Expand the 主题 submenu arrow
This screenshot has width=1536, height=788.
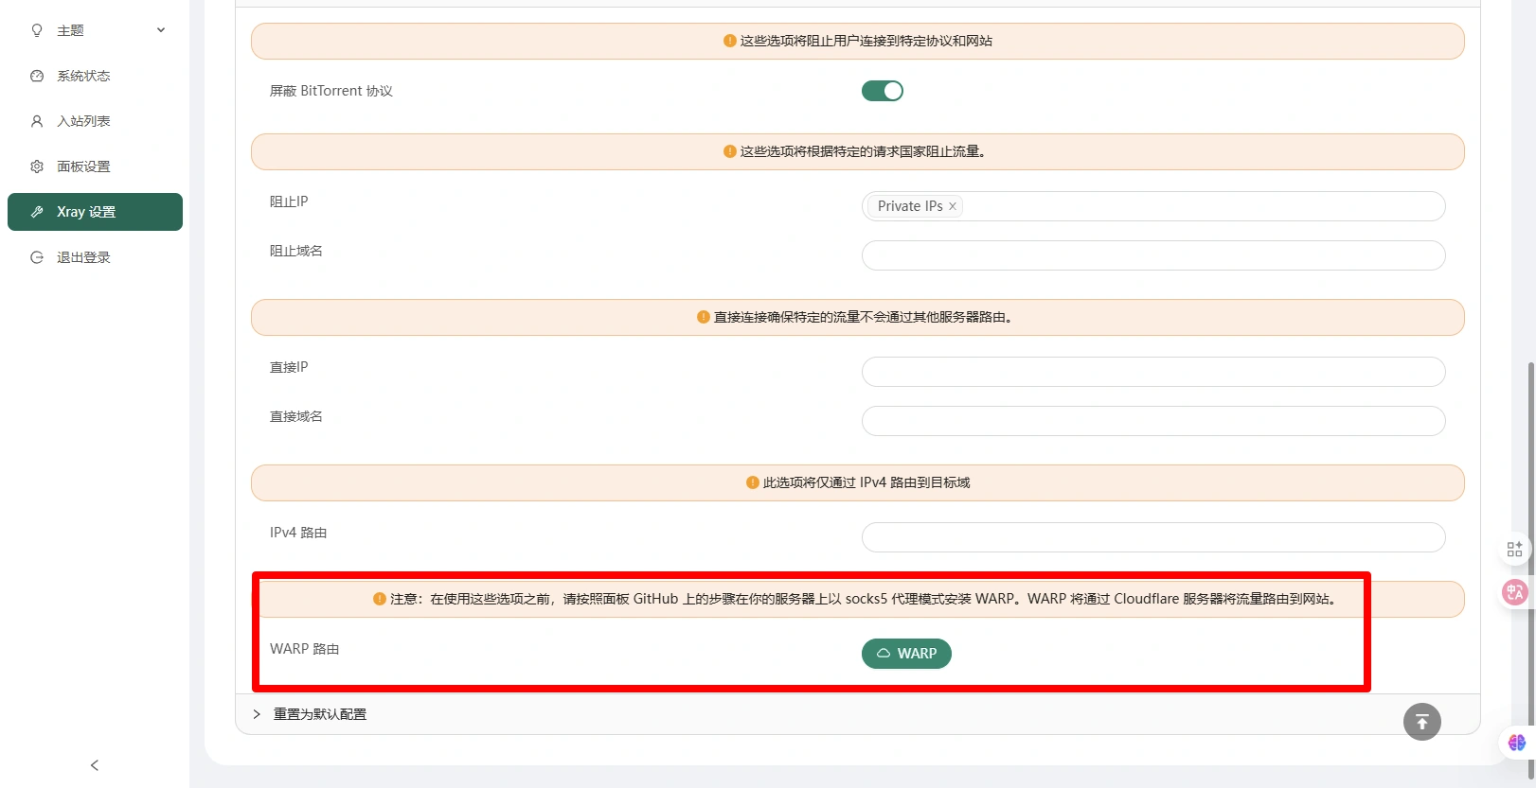pyautogui.click(x=161, y=30)
